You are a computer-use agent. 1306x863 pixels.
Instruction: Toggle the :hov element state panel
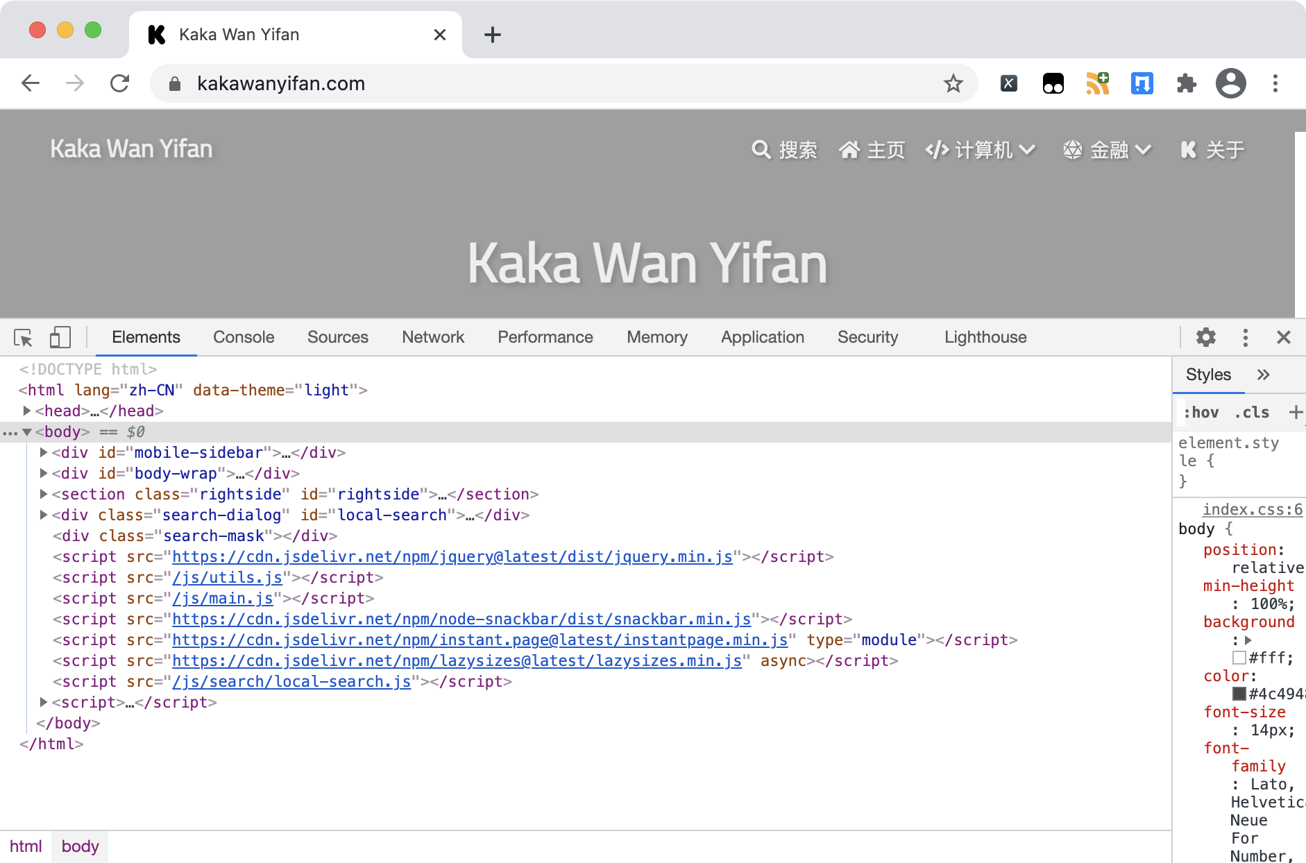coord(1201,413)
